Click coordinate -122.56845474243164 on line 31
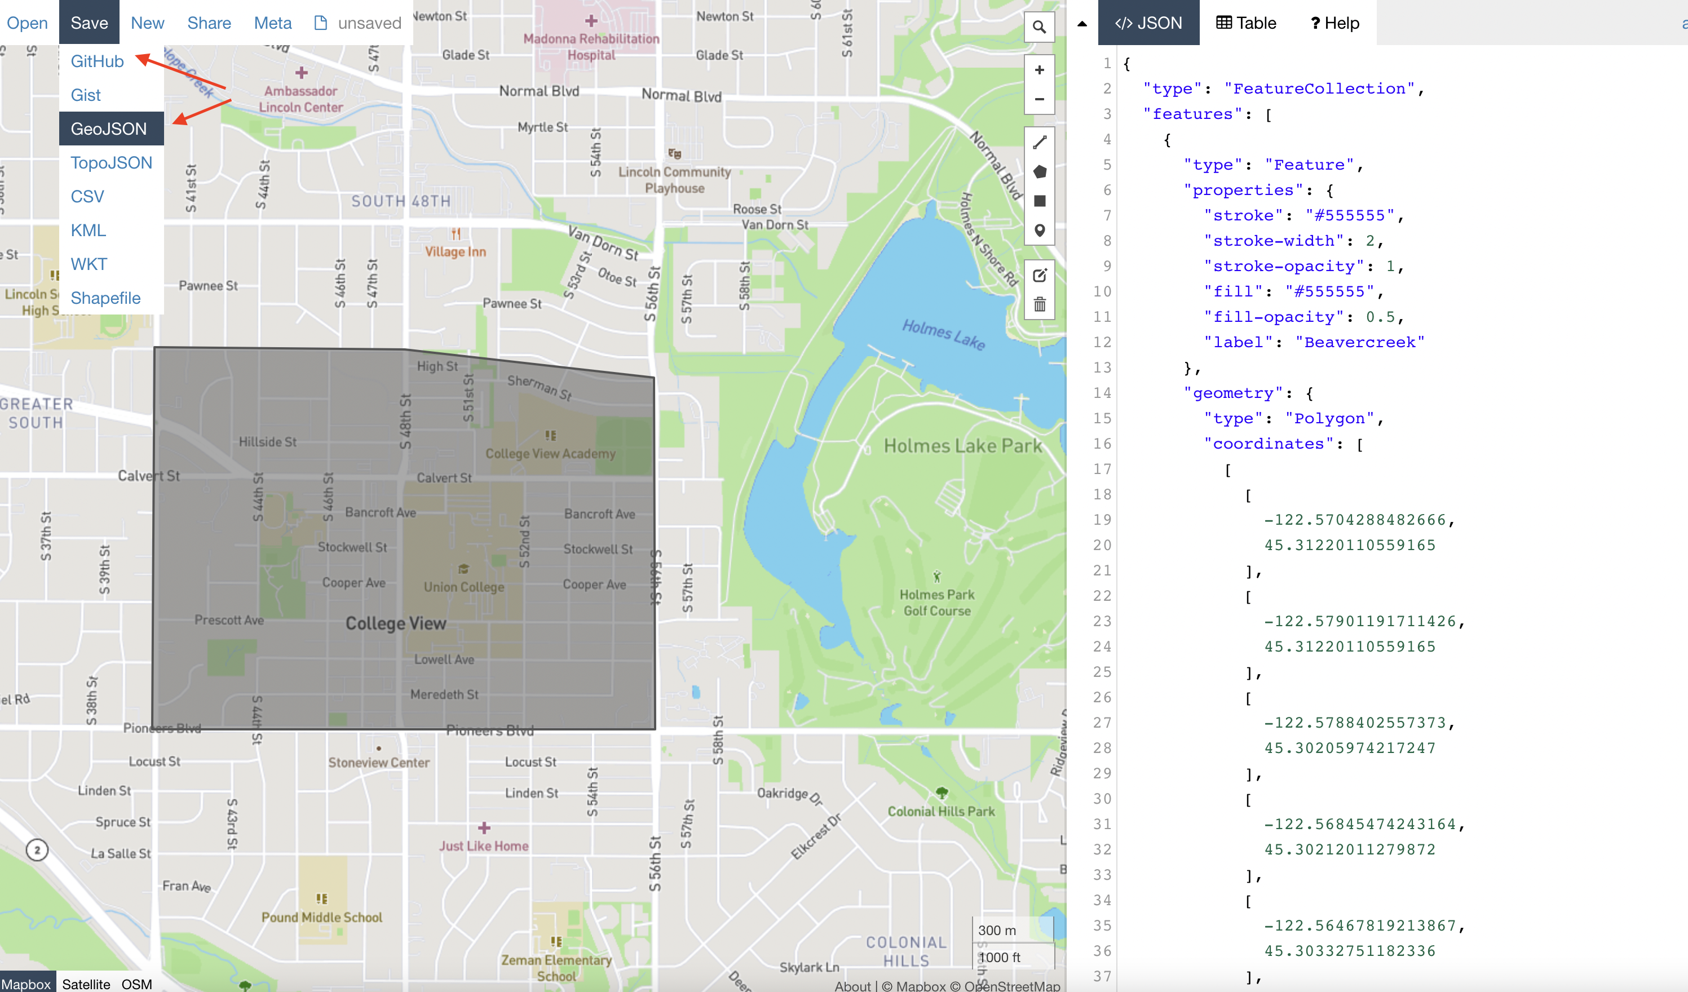This screenshot has width=1688, height=992. tap(1360, 825)
